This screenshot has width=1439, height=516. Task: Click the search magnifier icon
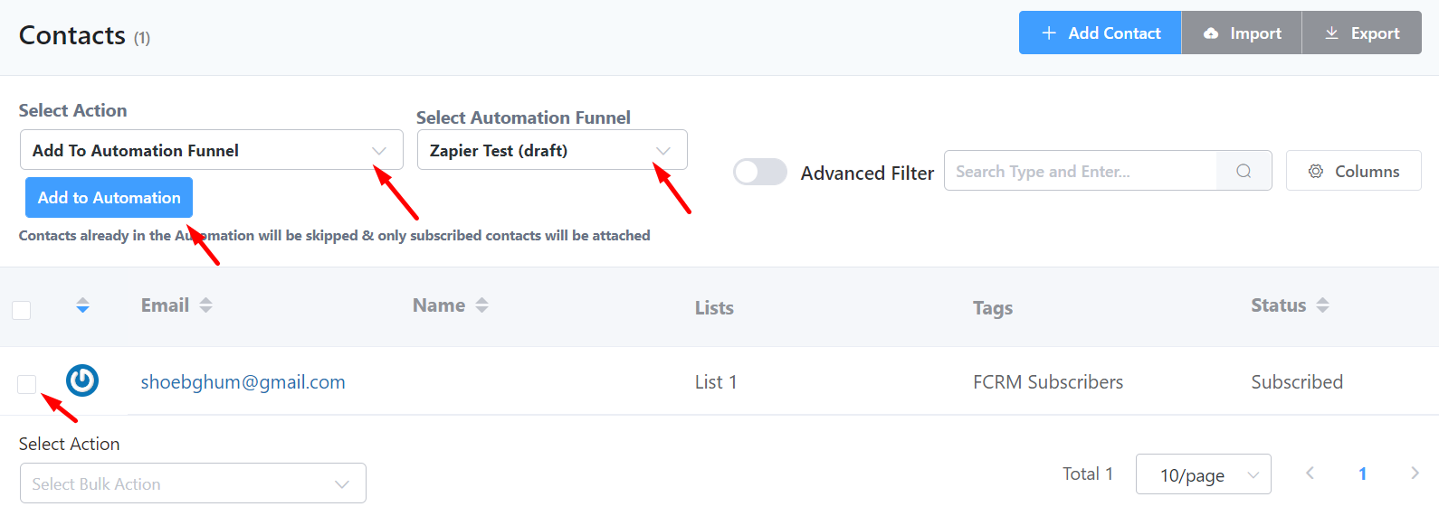coord(1244,171)
